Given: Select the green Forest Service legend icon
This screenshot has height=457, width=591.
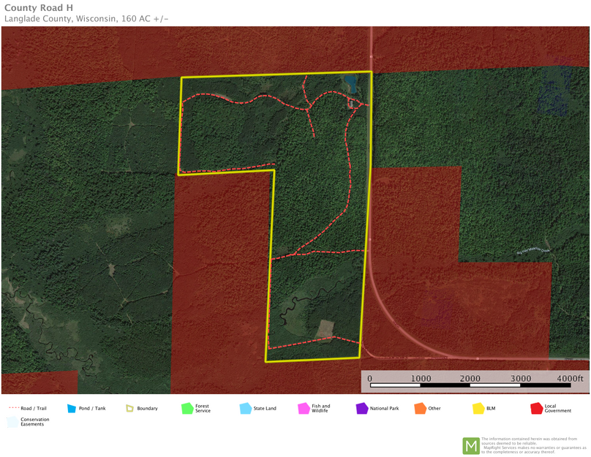Looking at the screenshot, I should tap(187, 408).
